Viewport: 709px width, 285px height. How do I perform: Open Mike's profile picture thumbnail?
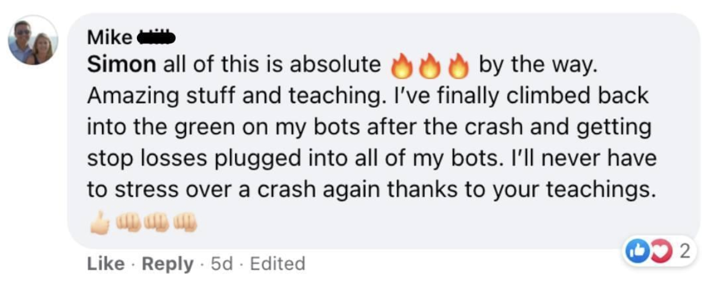[x=32, y=40]
